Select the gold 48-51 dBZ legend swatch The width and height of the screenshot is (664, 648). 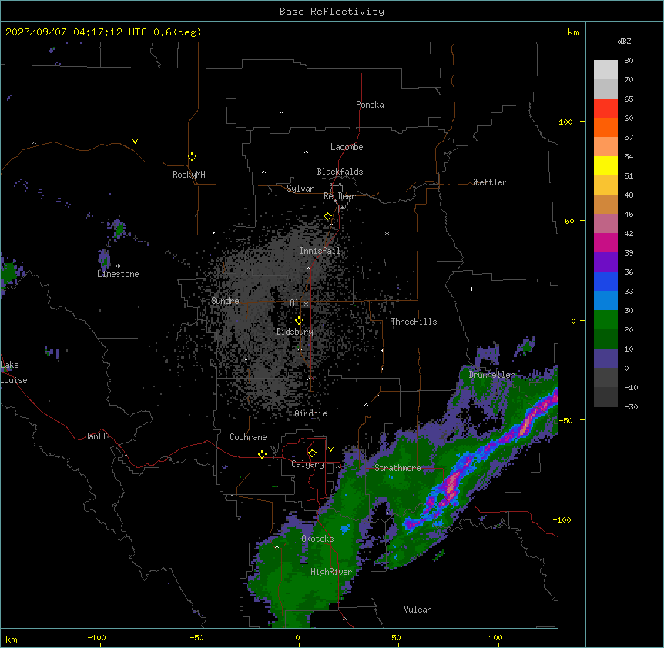point(605,185)
